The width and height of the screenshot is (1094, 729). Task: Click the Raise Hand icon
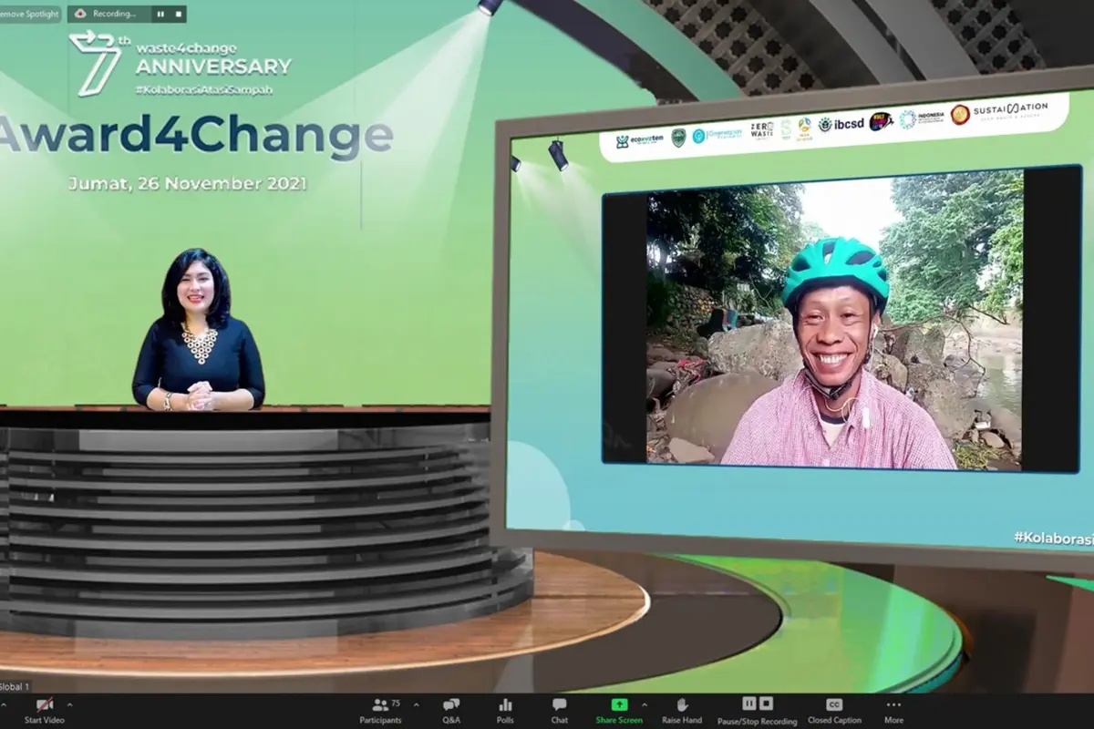coord(681,704)
